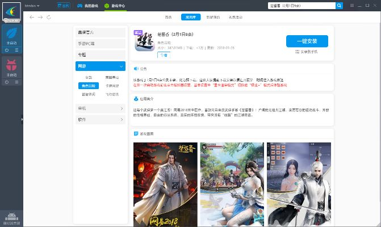
Task: Click the note icon beside 游戏截图
Action: click(x=136, y=133)
